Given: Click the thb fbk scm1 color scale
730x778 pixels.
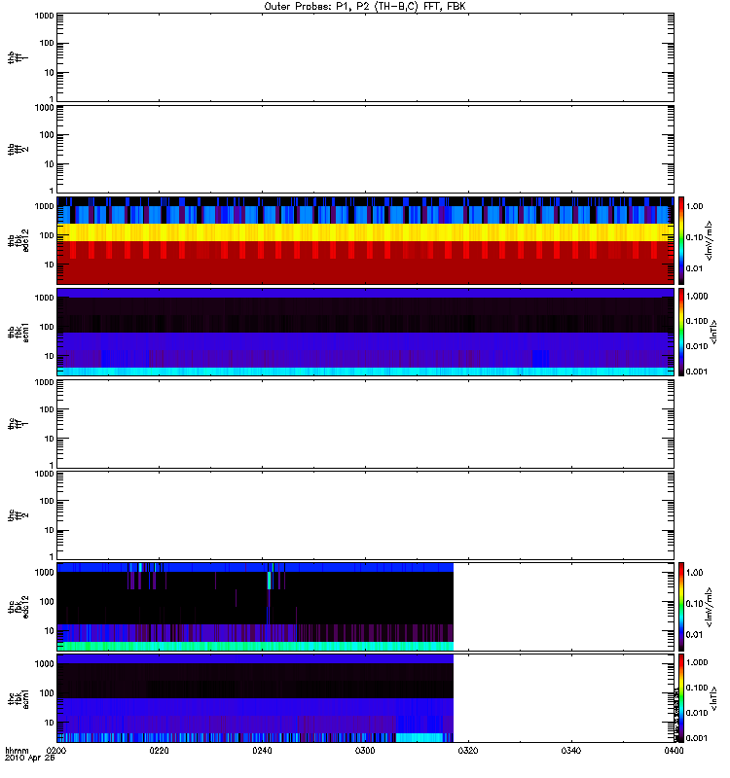Looking at the screenshot, I should [x=681, y=332].
